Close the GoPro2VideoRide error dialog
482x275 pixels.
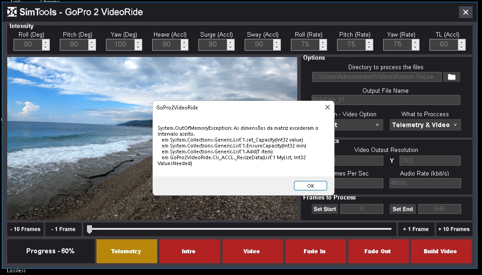coord(327,108)
